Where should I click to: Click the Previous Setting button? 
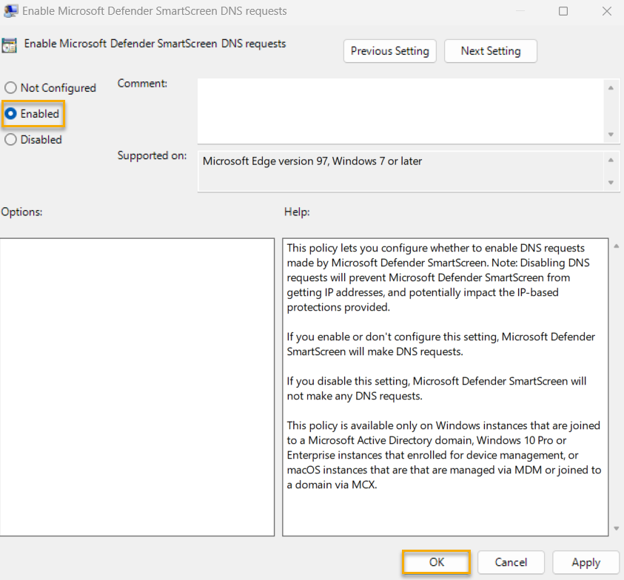point(389,51)
